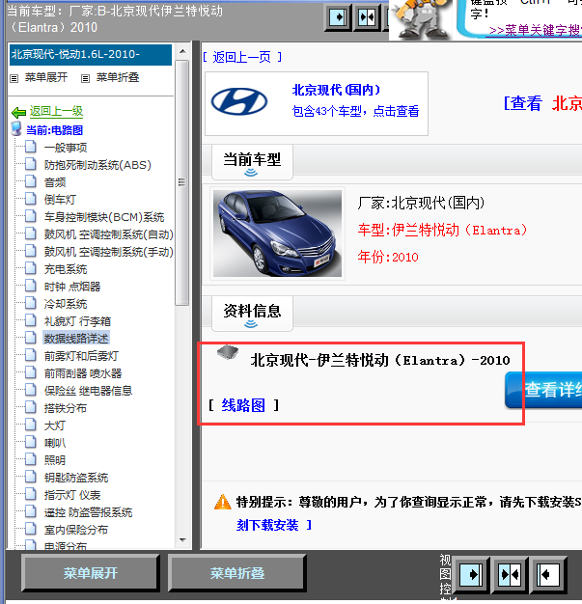Click the small gray device icon in 资料信息
The width and height of the screenshot is (582, 604).
228,352
